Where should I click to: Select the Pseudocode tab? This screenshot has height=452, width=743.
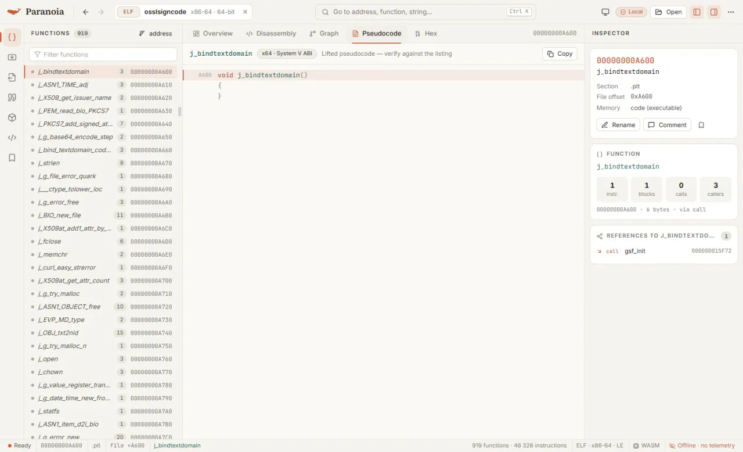tap(377, 34)
